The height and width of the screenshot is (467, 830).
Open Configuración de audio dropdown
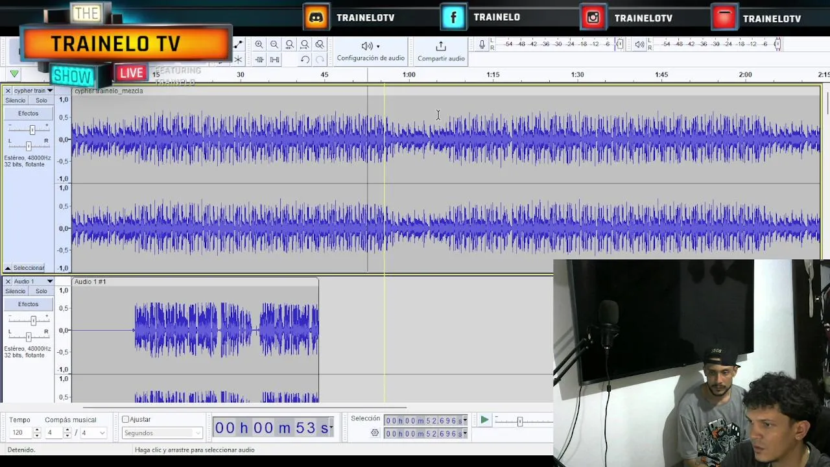[x=370, y=51]
